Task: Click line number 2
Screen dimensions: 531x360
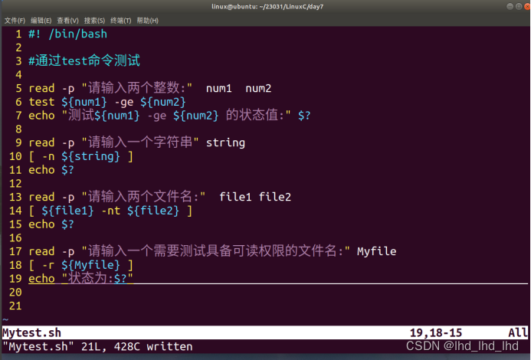Action: 18,47
